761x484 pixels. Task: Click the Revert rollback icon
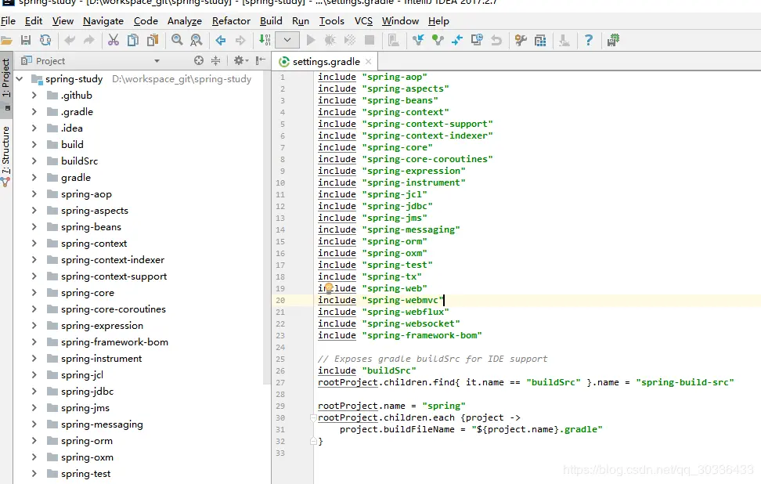click(x=496, y=40)
